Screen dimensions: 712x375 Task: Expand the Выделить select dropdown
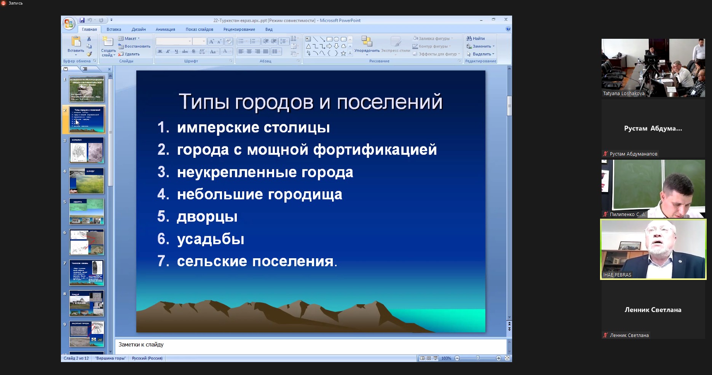(x=481, y=54)
